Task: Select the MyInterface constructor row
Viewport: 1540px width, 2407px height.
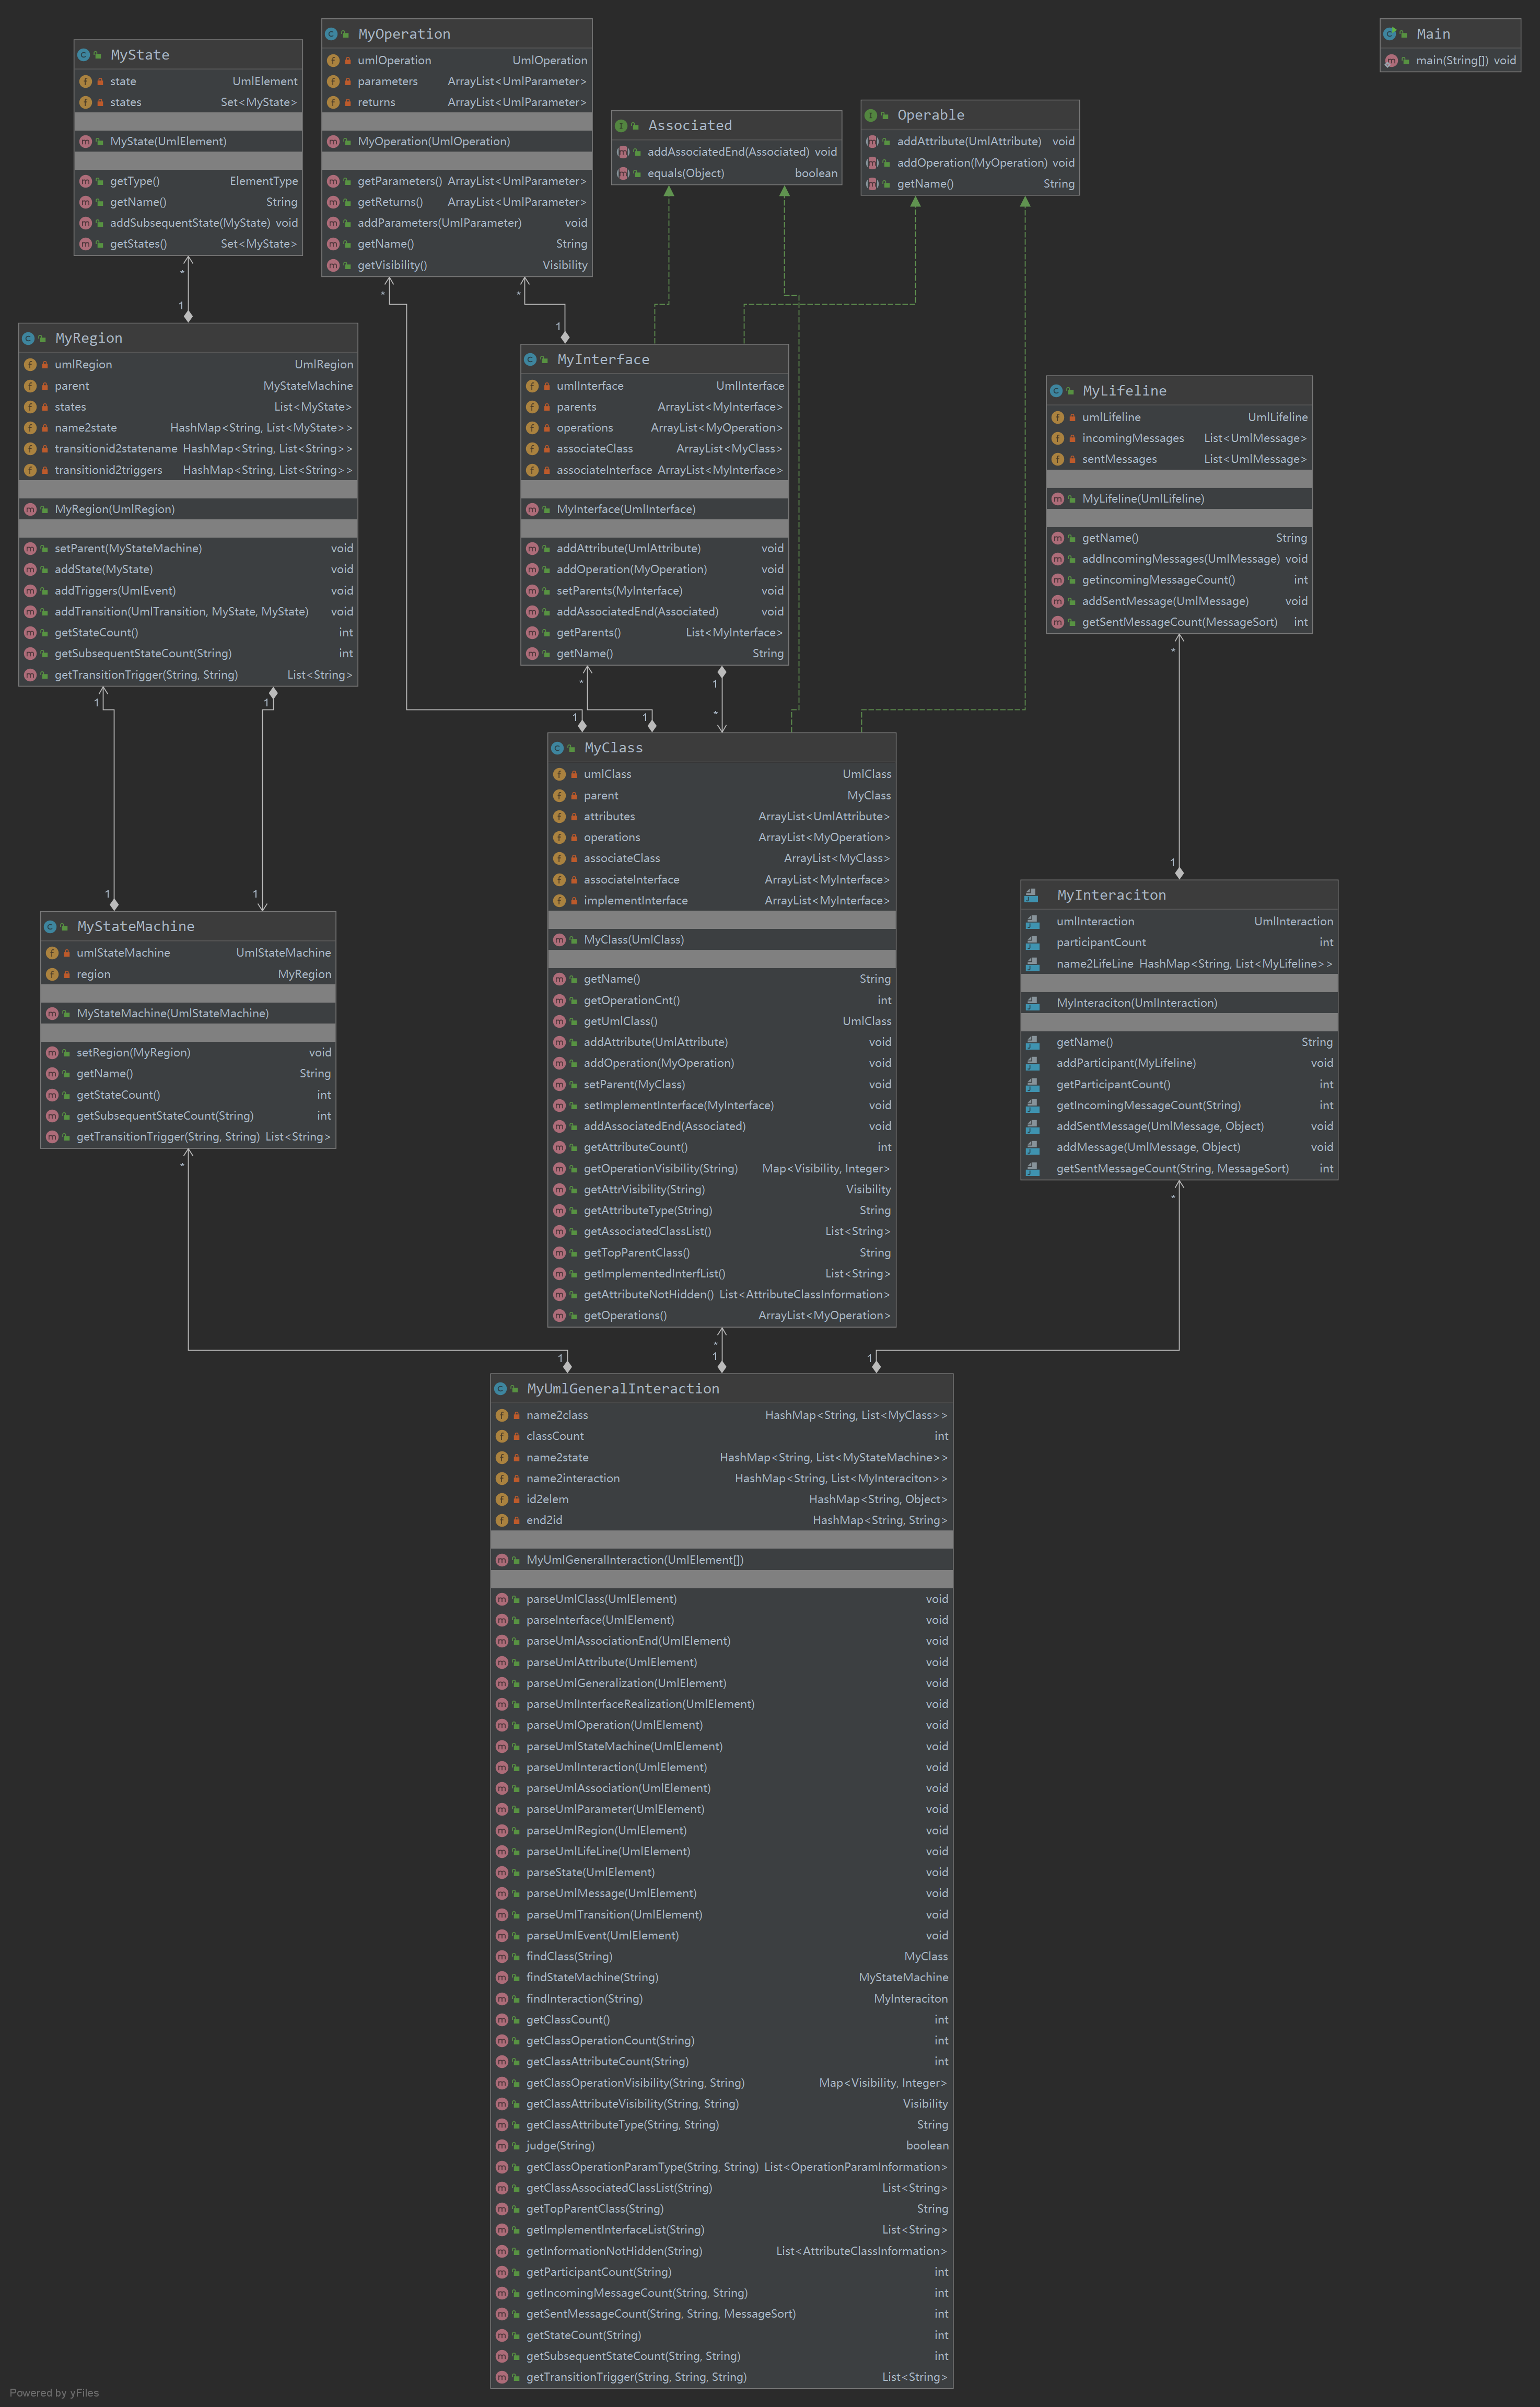Action: [625, 510]
